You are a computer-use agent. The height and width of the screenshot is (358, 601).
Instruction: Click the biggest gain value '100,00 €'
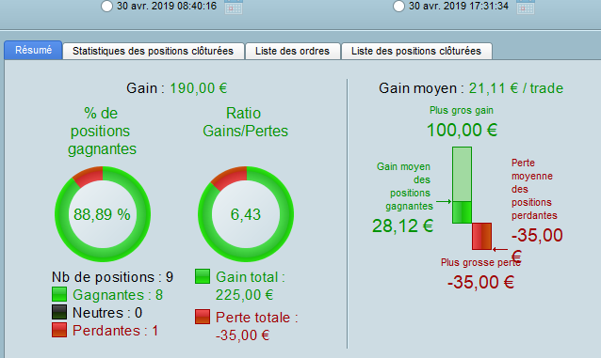click(462, 130)
